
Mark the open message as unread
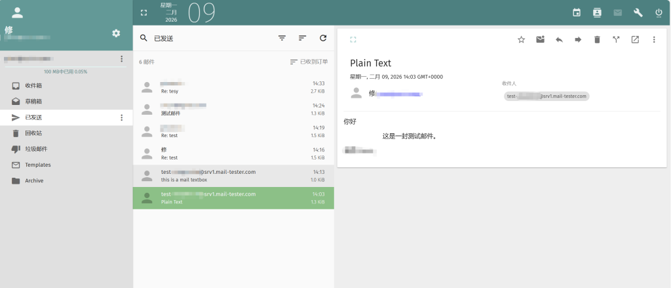[540, 40]
